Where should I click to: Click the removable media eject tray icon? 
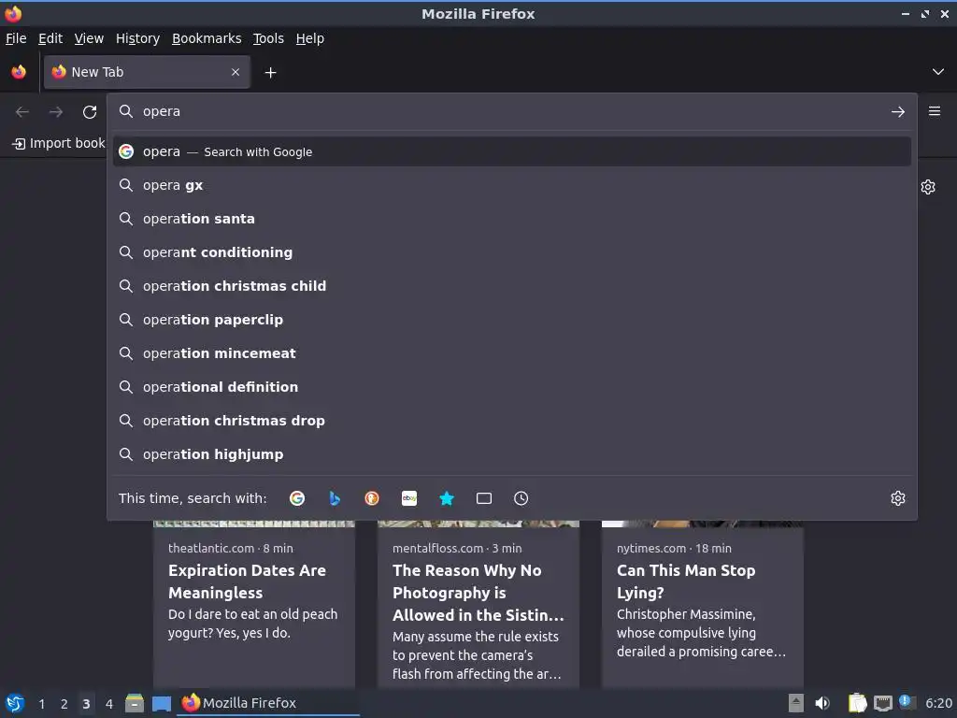click(x=796, y=703)
